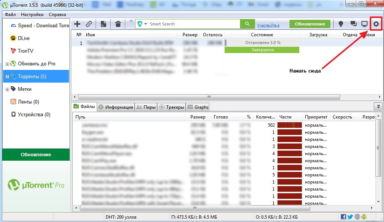Click нормаль... priority in 502 row

316,125
